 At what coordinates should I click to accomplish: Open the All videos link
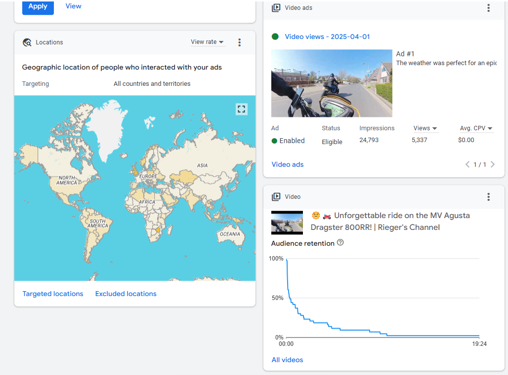[x=287, y=360]
